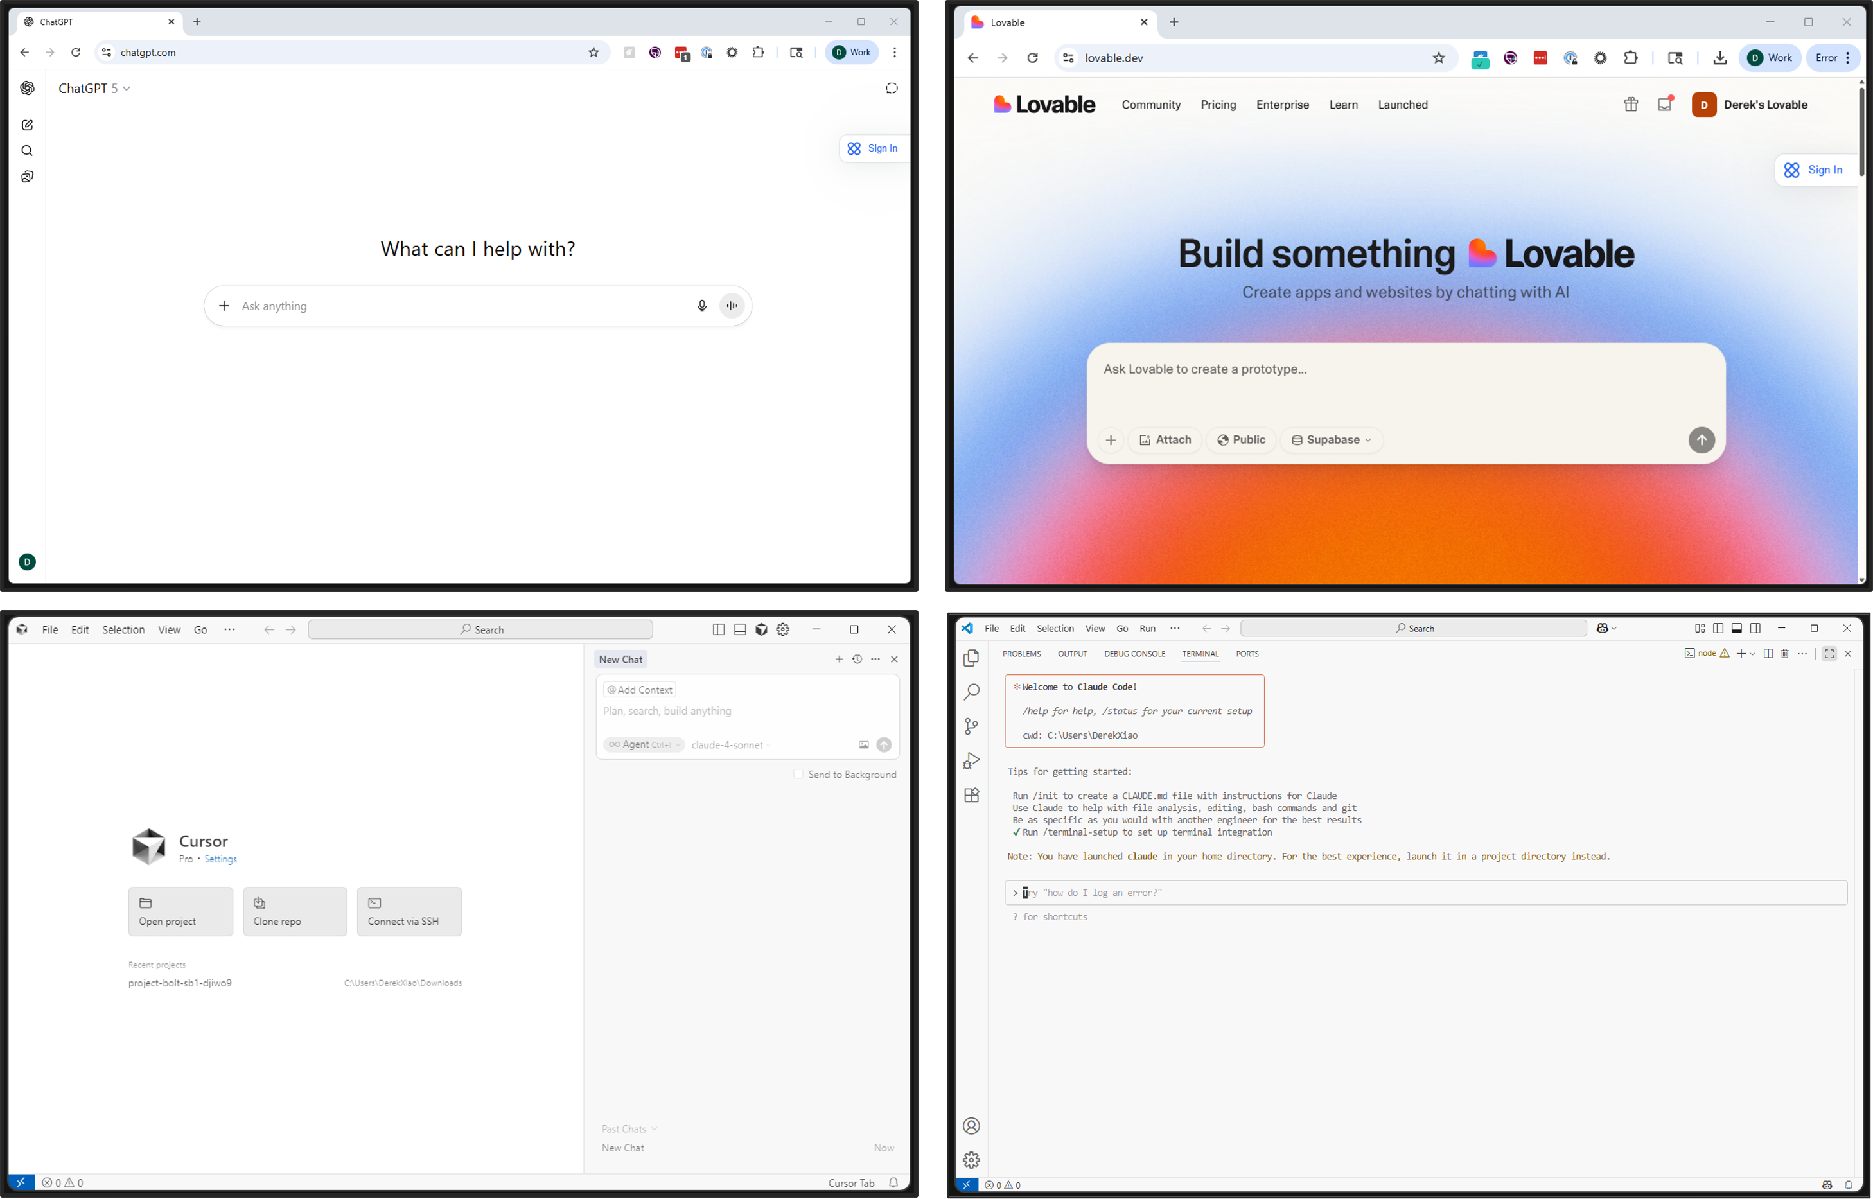Show Cursor chat history clock icon
Viewport: 1873px width, 1199px height.
(857, 660)
